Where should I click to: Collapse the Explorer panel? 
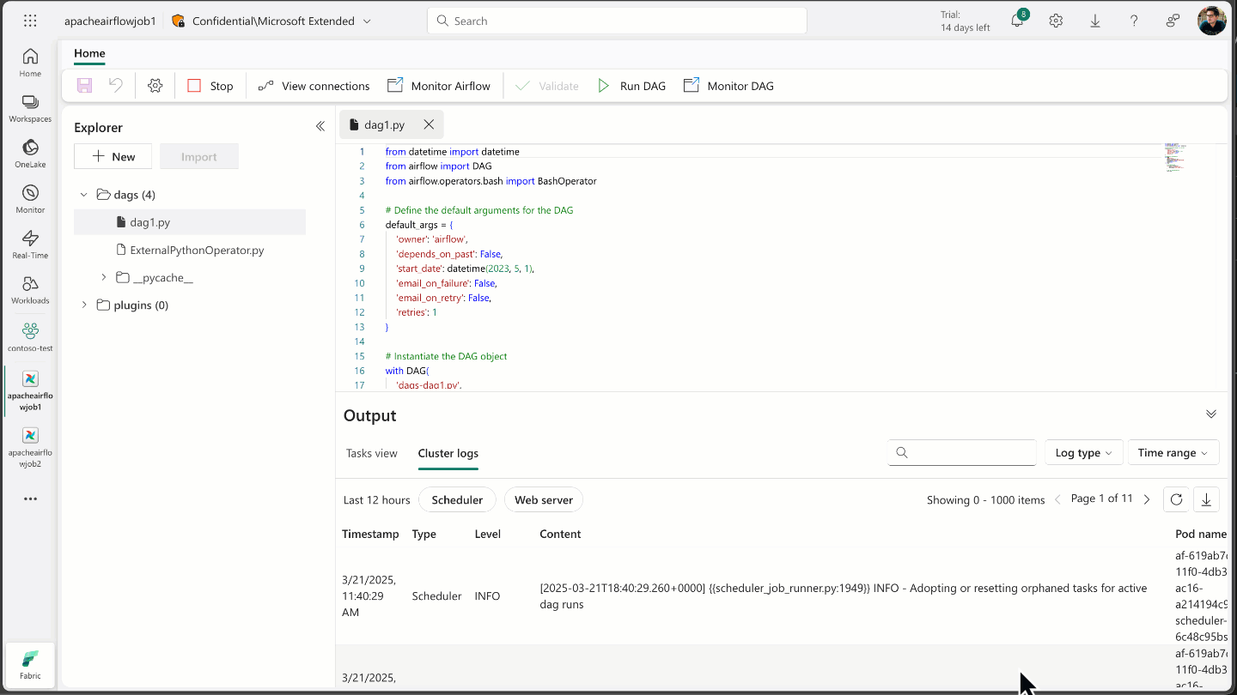tap(320, 127)
